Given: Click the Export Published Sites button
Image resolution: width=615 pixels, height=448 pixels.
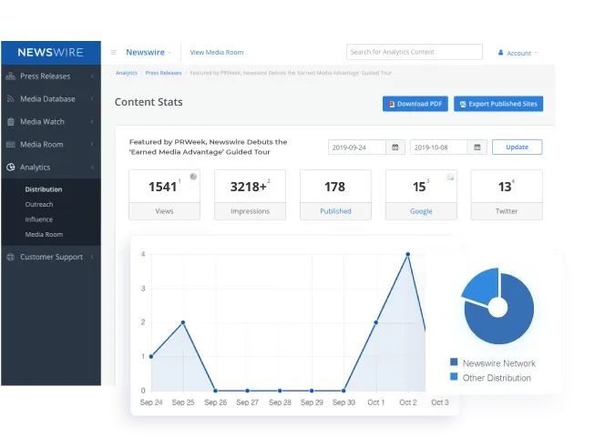Looking at the screenshot, I should tap(498, 104).
